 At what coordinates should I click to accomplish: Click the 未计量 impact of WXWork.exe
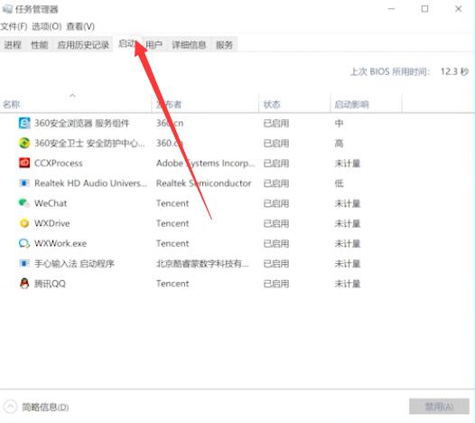(x=348, y=243)
